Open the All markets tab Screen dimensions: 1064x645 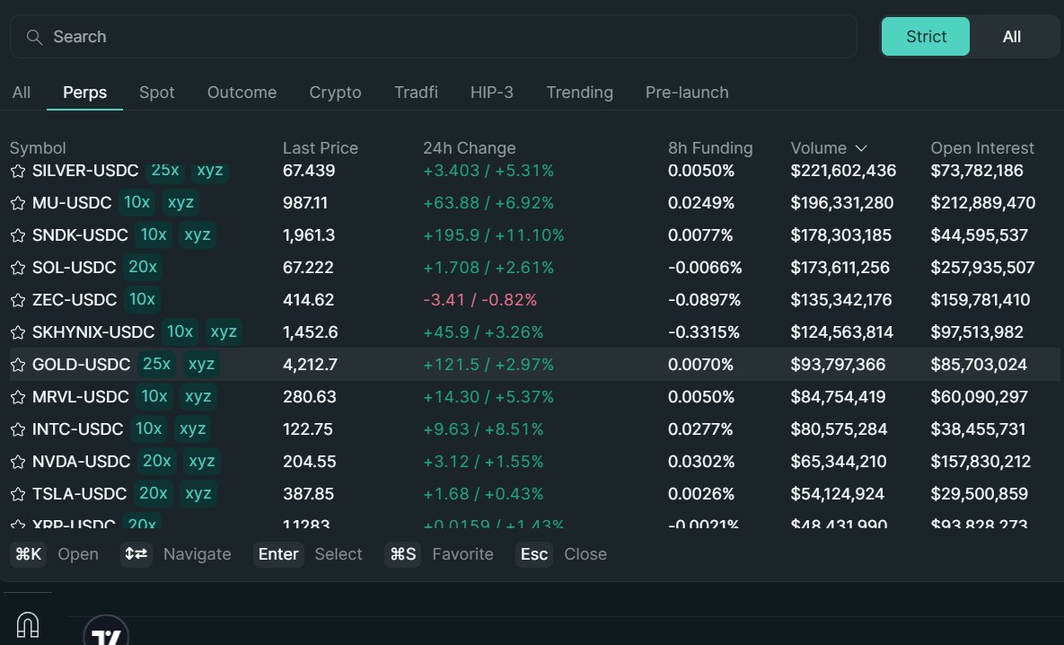tap(21, 93)
